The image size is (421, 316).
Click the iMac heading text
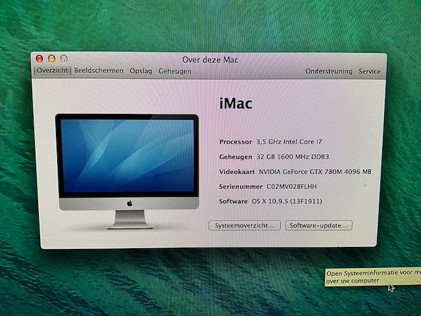pyautogui.click(x=235, y=103)
